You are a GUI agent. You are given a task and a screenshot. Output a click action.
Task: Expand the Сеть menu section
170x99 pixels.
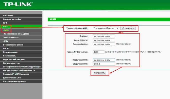(x=21, y=27)
